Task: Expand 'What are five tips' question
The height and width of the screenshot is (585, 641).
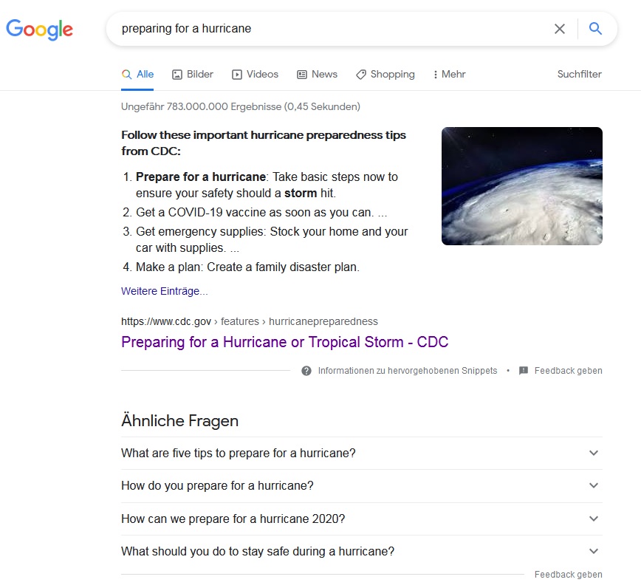Action: coord(594,453)
